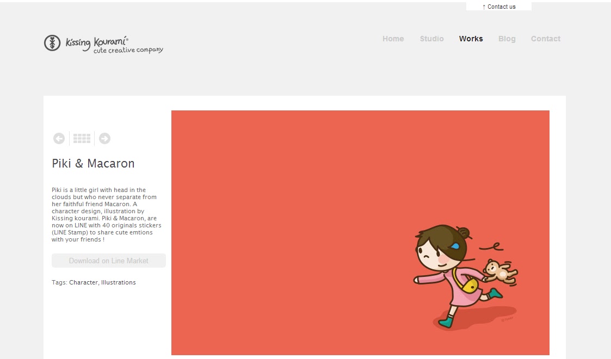This screenshot has width=611, height=359.
Task: Click the Kissing Kourami logo
Action: [x=103, y=44]
